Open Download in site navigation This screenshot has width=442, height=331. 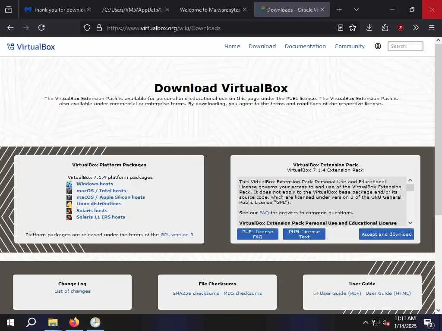pyautogui.click(x=262, y=47)
